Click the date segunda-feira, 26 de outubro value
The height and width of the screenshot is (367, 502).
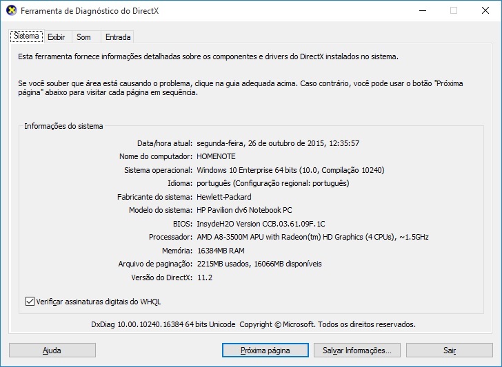(278, 143)
